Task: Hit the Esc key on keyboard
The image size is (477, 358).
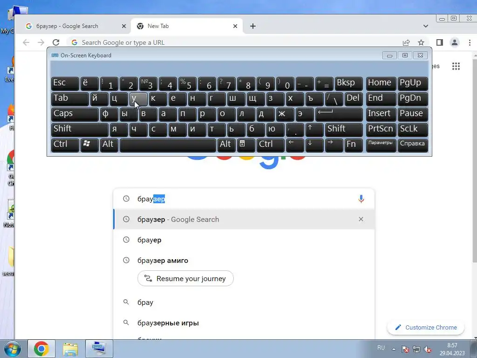Action: click(65, 83)
